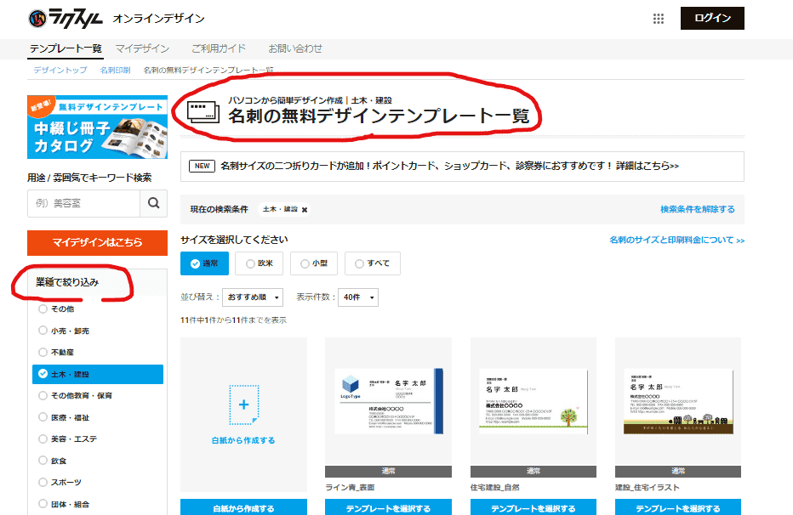The height and width of the screenshot is (515, 793).
Task: Open the お問い合わせ tab
Action: 295,48
